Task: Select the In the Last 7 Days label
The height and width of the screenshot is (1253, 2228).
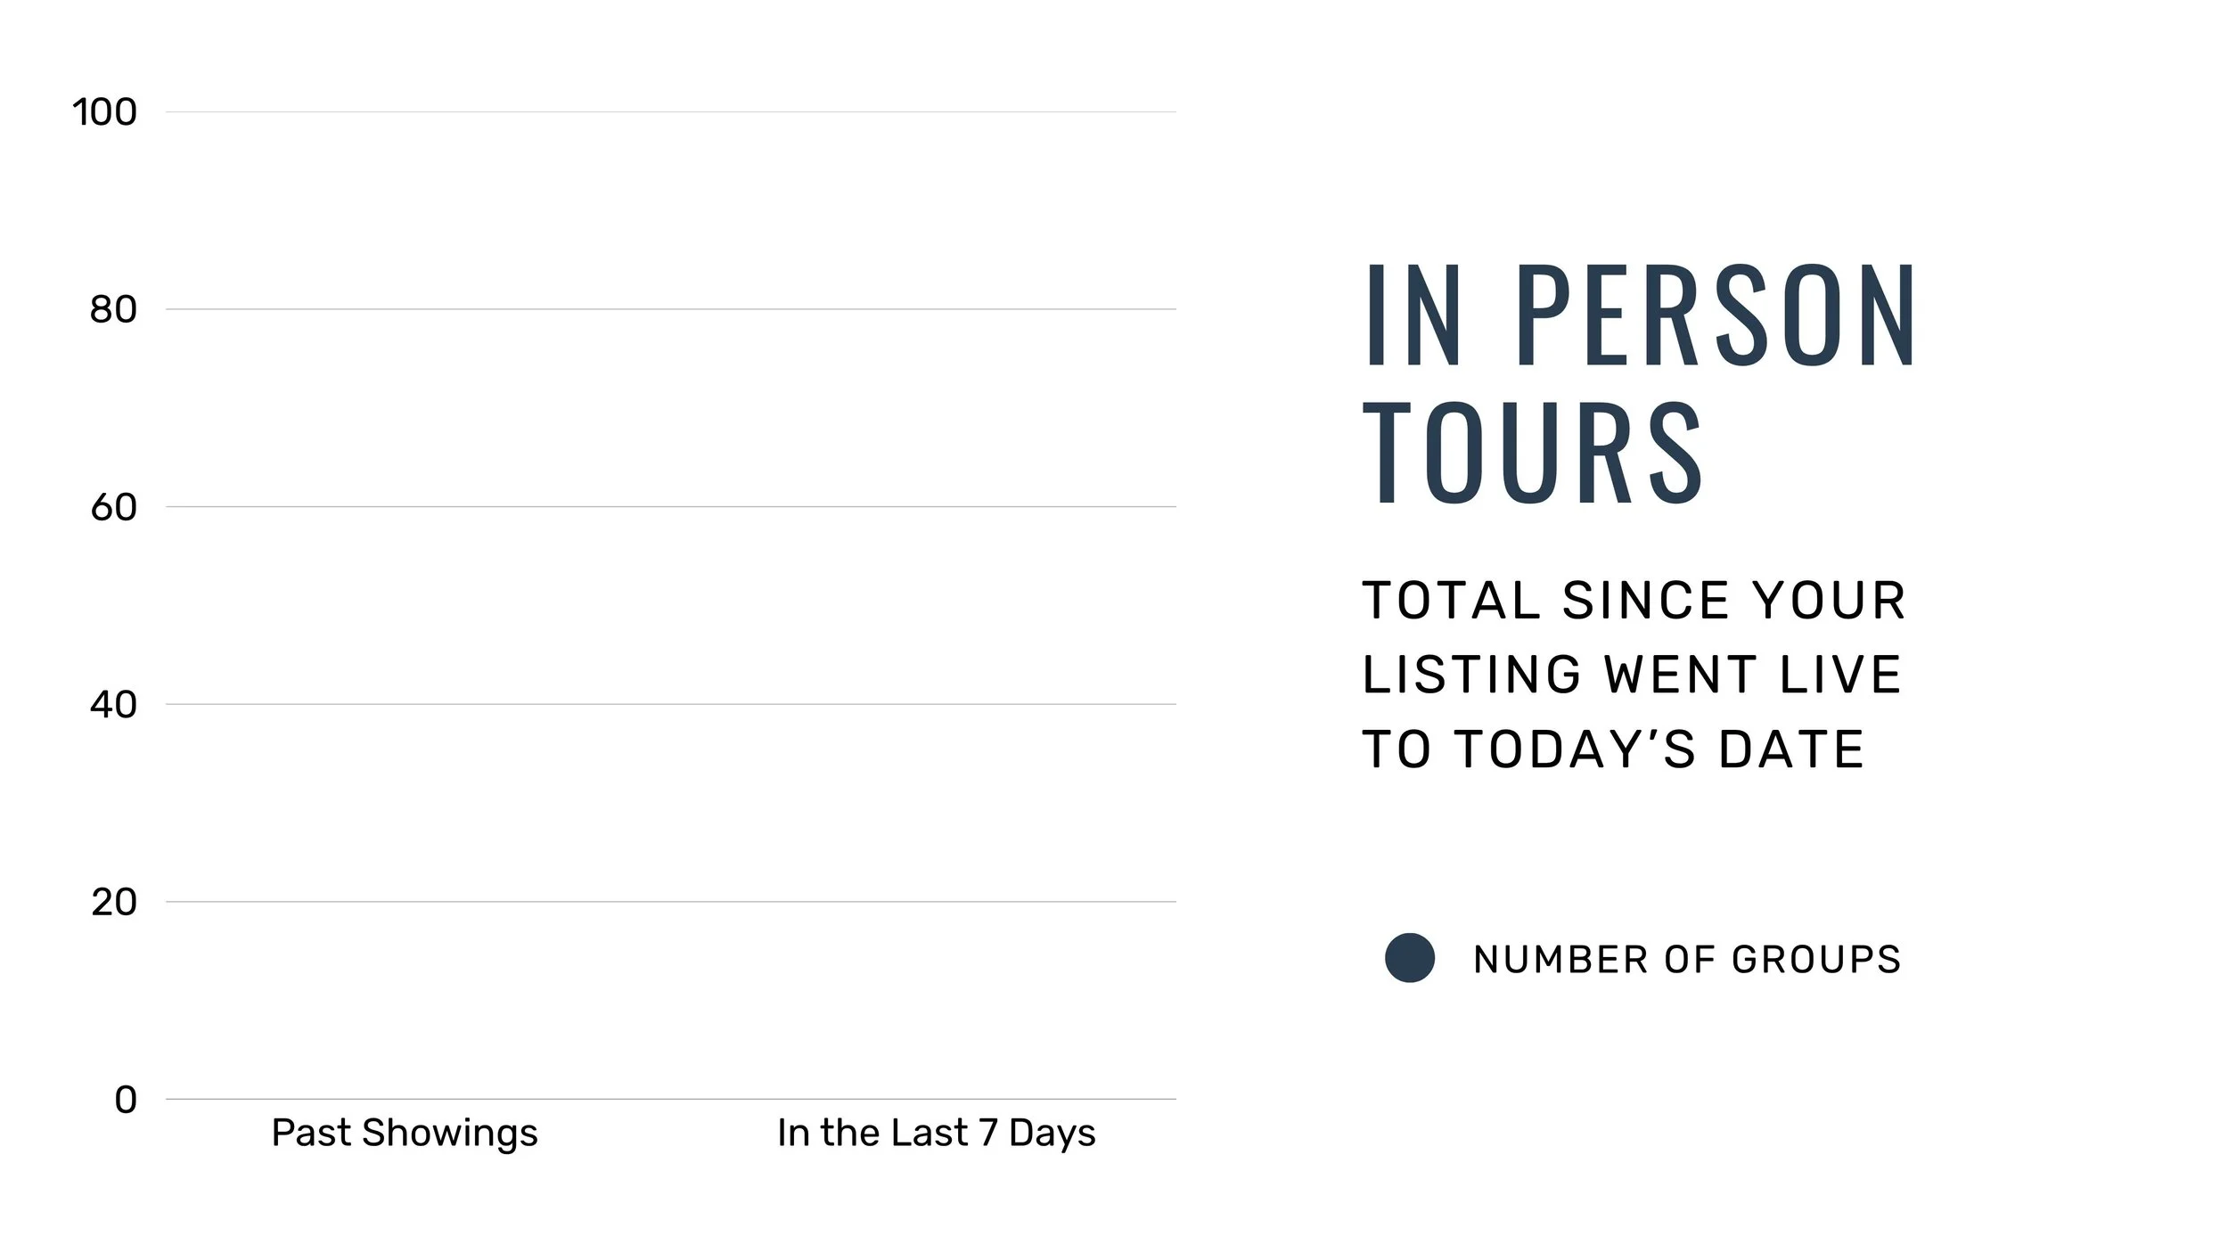Action: (x=937, y=1134)
